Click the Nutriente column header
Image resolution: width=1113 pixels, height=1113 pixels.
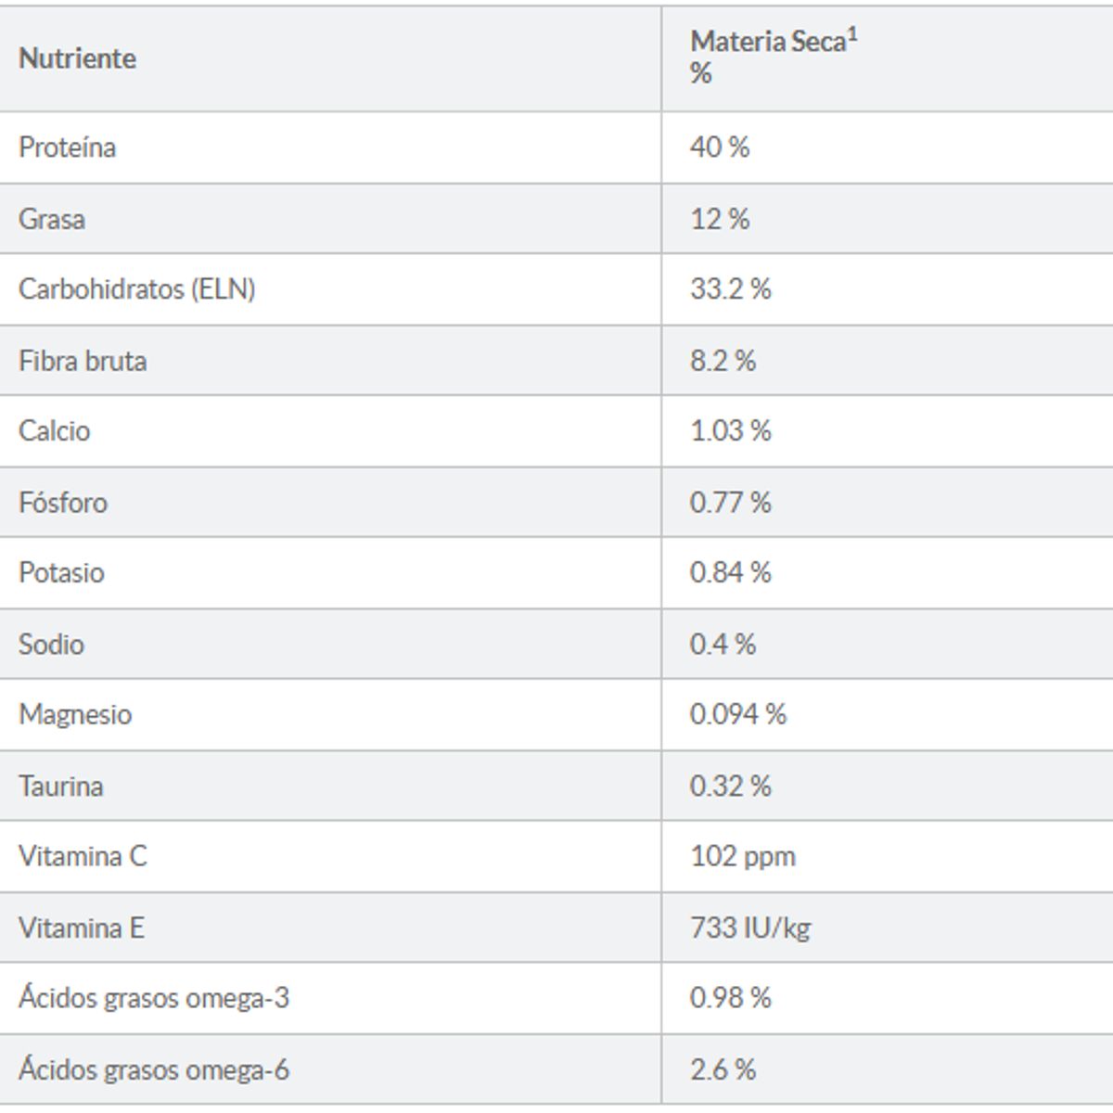[77, 58]
